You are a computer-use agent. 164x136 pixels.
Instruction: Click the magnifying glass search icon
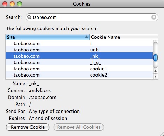pos(29,17)
